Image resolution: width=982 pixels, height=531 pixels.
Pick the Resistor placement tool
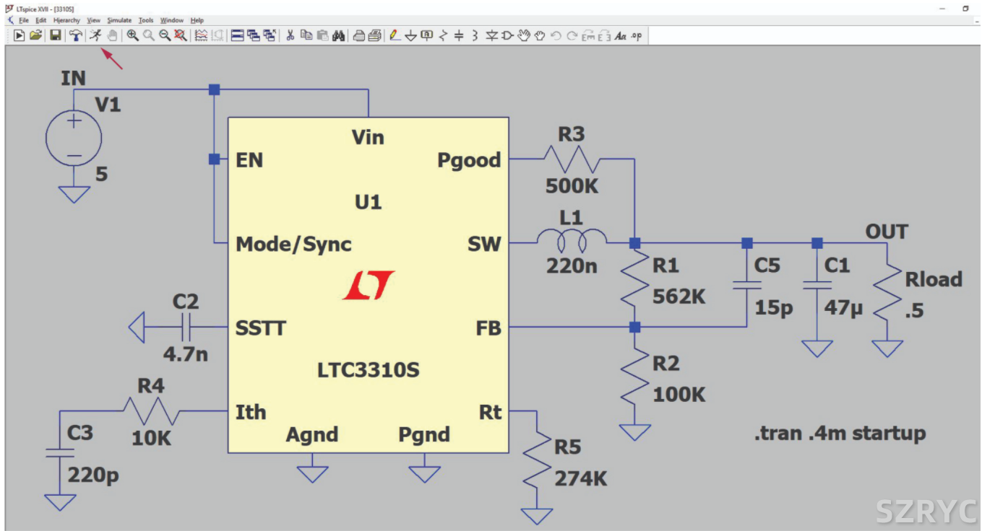pyautogui.click(x=443, y=35)
